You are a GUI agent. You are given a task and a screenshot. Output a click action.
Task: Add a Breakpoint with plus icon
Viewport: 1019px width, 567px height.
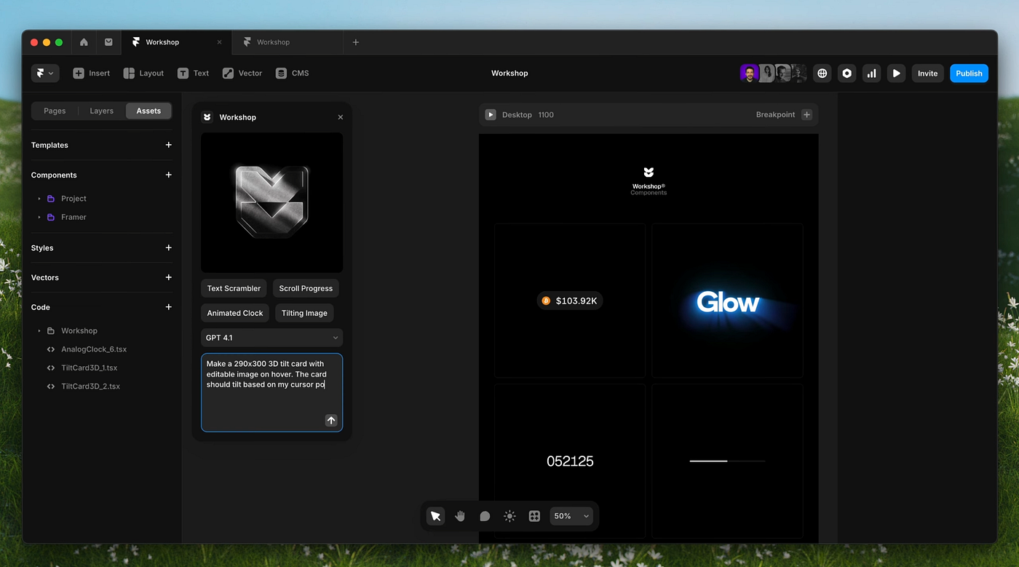click(x=806, y=115)
